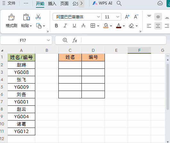170x143 pixels.
Task: Align text right
Action: (x=167, y=26)
